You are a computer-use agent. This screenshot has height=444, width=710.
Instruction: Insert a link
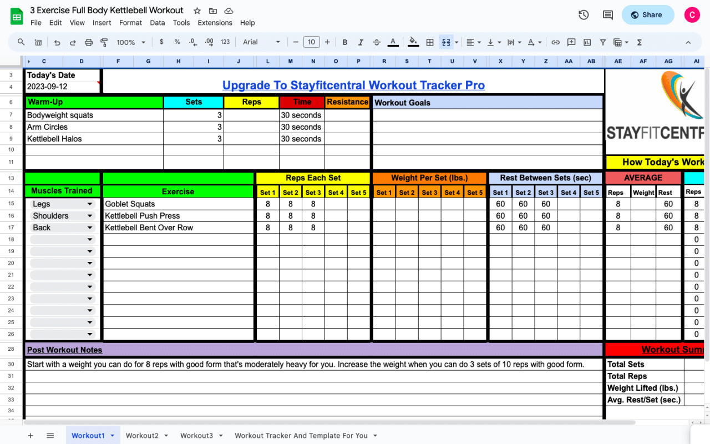pos(555,42)
